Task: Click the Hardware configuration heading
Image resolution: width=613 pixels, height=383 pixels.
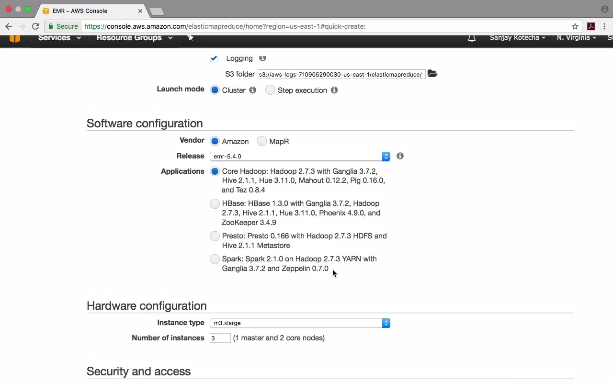Action: click(x=147, y=306)
